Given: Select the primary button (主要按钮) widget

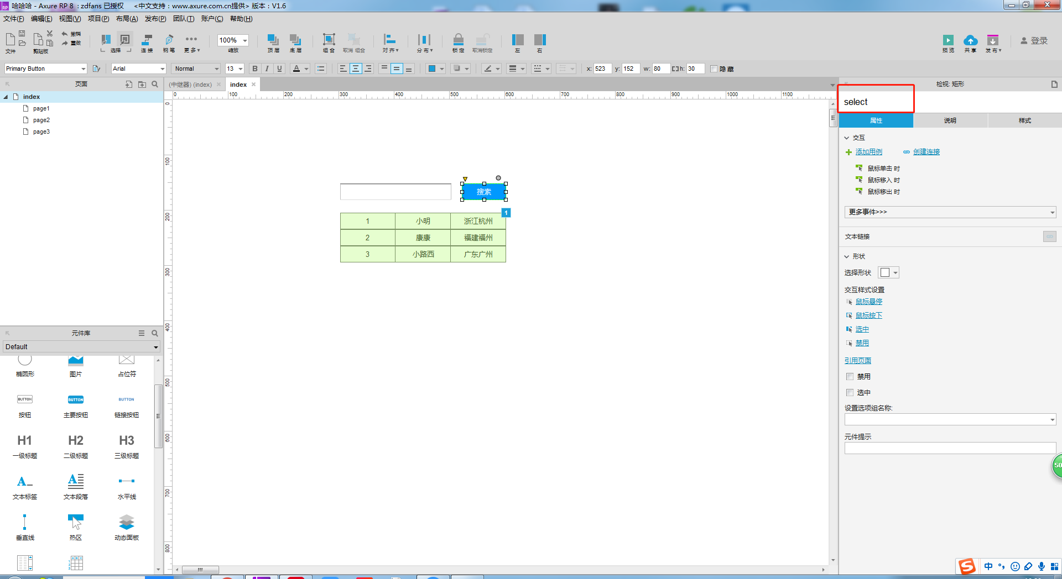Looking at the screenshot, I should click(x=76, y=406).
